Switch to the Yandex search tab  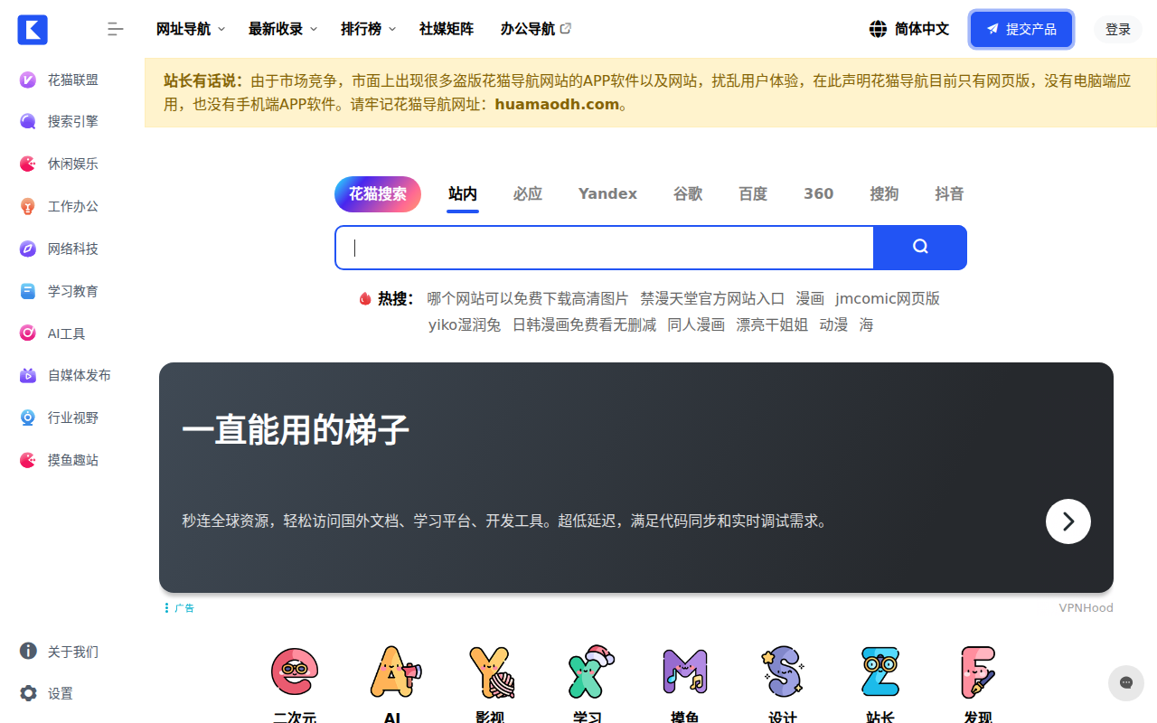click(607, 193)
